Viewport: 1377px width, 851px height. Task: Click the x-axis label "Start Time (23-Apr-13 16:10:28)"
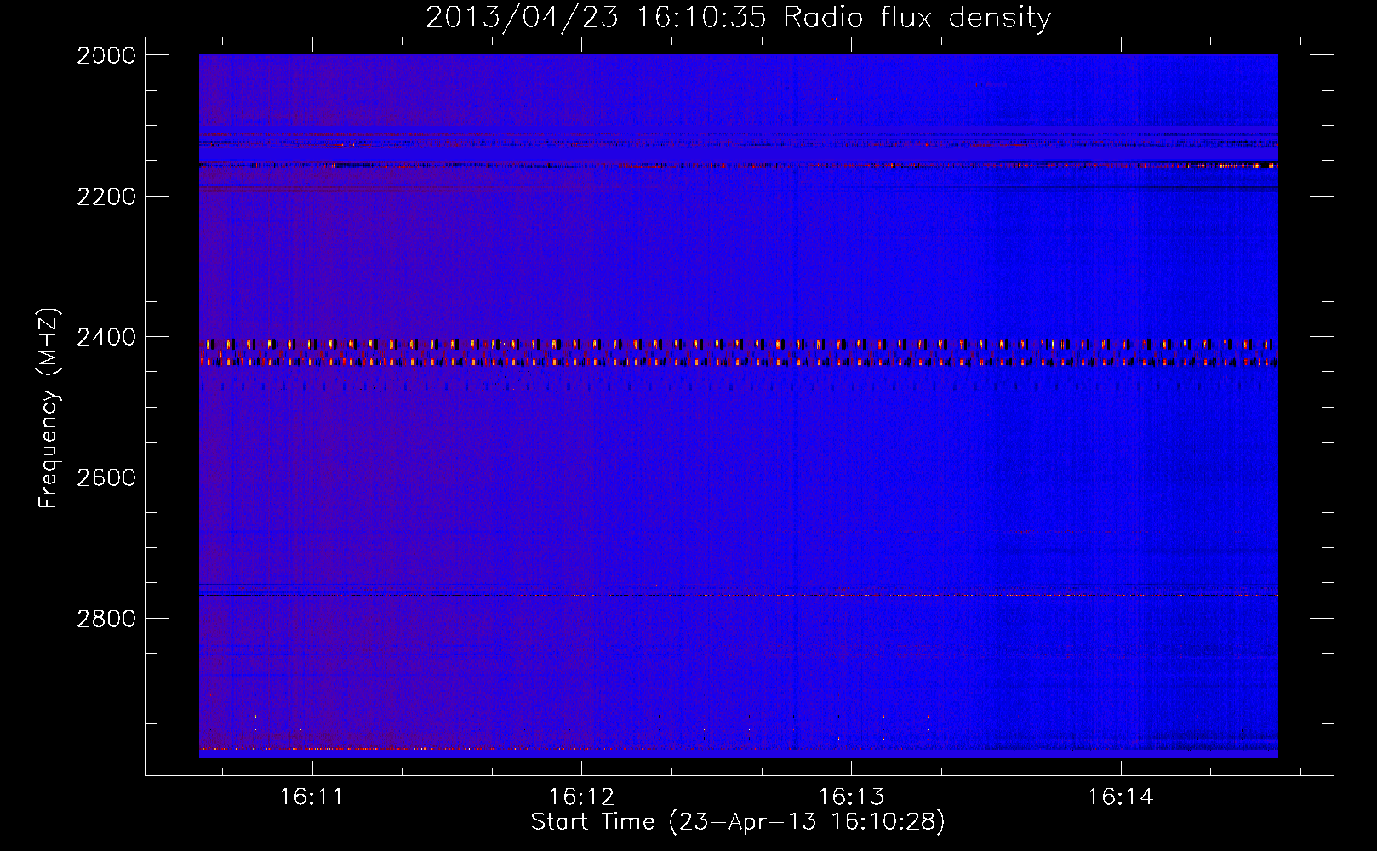pyautogui.click(x=738, y=822)
